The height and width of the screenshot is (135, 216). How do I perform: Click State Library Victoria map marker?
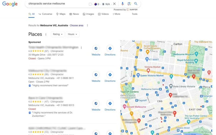point(171,86)
